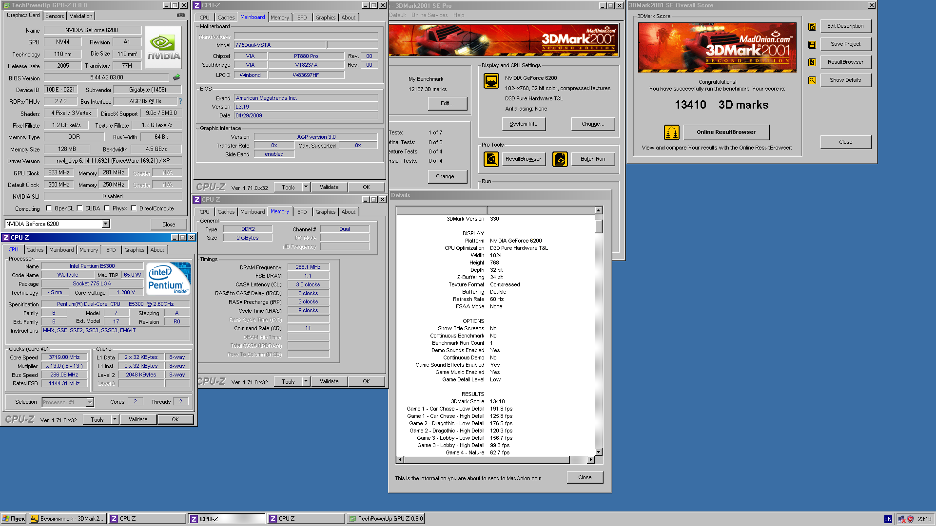This screenshot has height=526, width=936.
Task: Click the Details list vertical scrollbar thumb
Action: [x=599, y=226]
